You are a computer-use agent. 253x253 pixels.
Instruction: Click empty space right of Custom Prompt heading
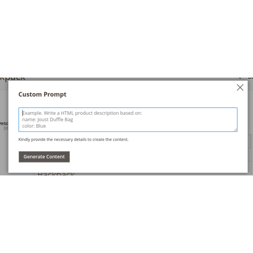(x=148, y=94)
